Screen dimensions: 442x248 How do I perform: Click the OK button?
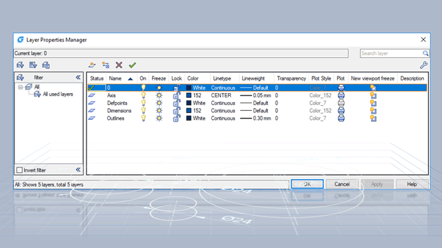click(x=307, y=184)
